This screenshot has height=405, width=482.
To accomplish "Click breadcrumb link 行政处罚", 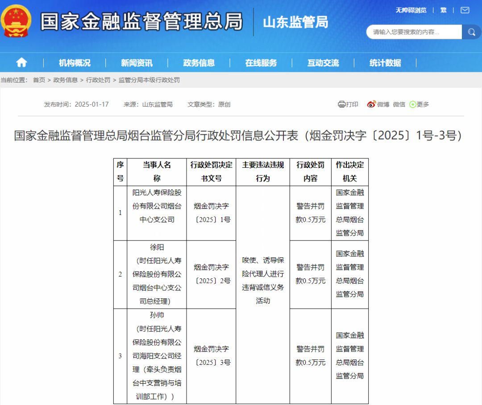I will point(98,80).
